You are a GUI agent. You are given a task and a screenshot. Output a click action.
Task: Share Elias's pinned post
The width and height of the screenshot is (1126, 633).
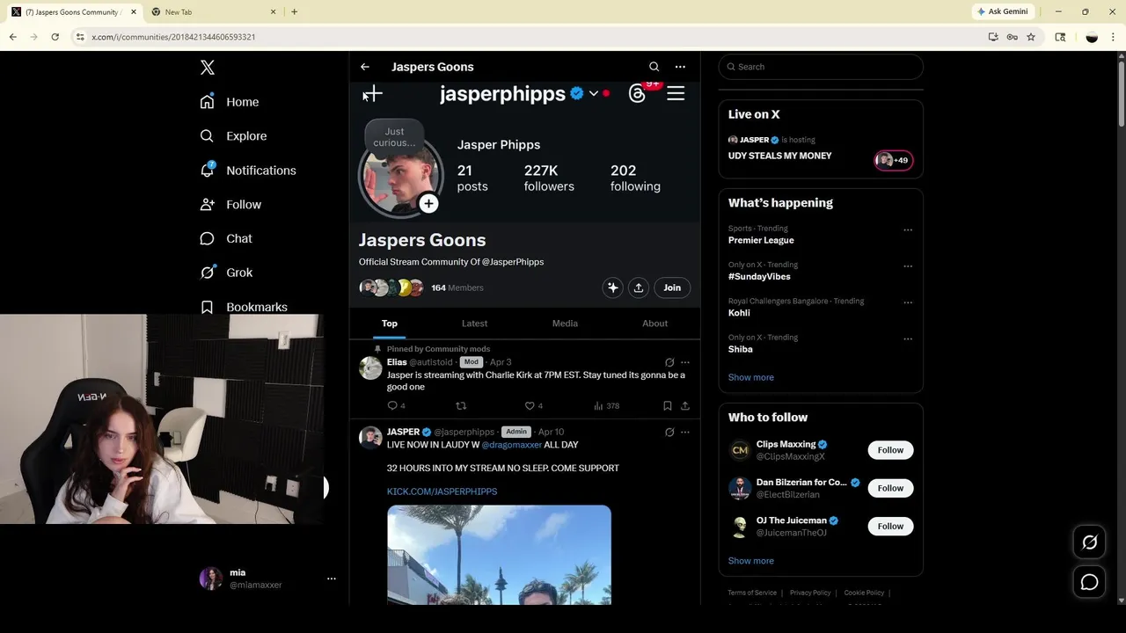click(x=685, y=405)
